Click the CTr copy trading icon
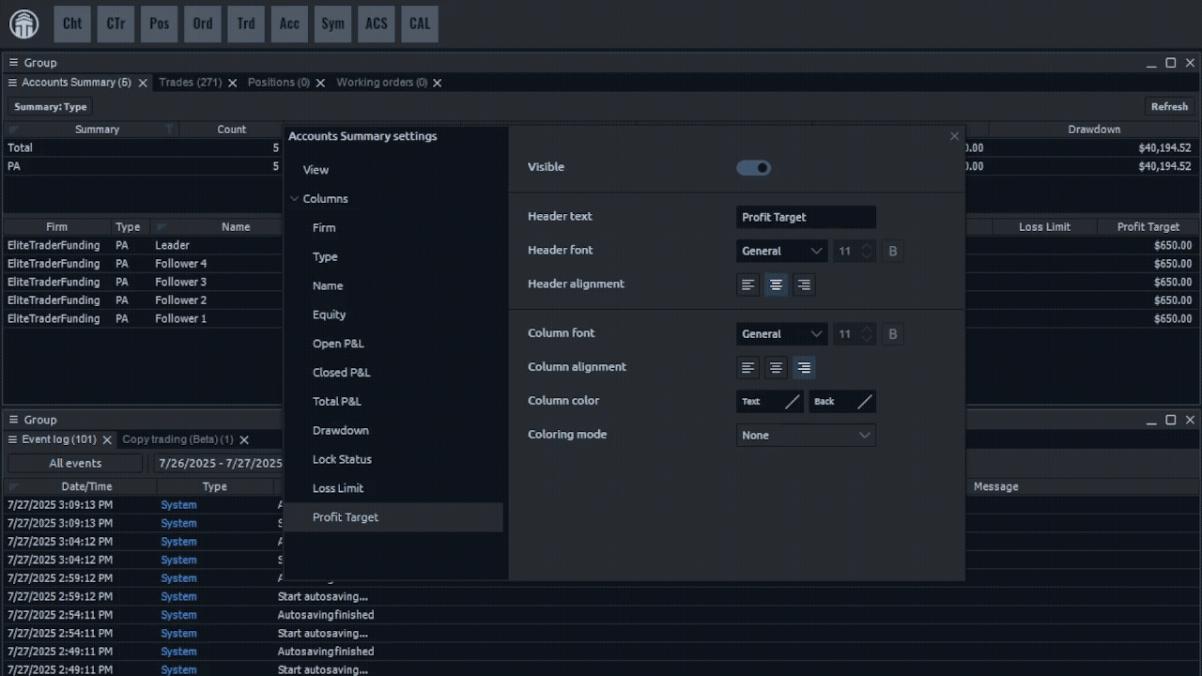This screenshot has height=676, width=1202. [116, 24]
